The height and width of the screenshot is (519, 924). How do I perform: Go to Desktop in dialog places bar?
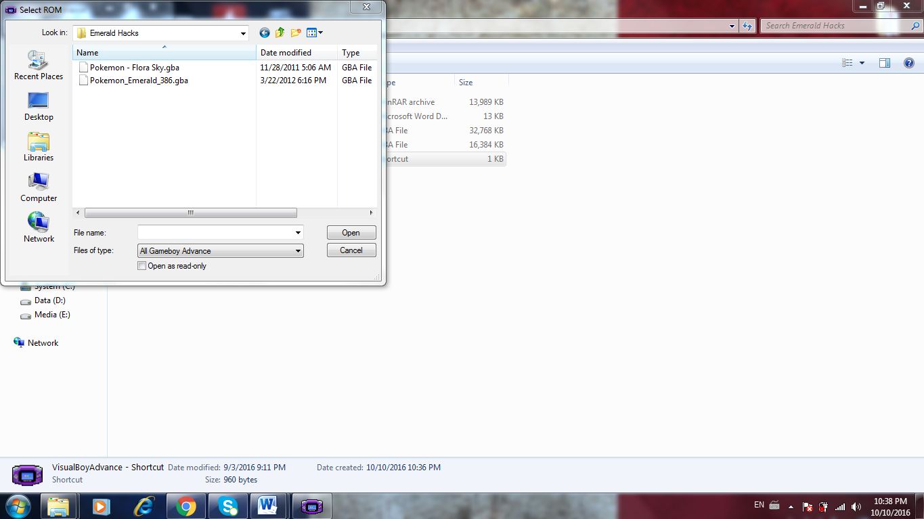pyautogui.click(x=39, y=106)
